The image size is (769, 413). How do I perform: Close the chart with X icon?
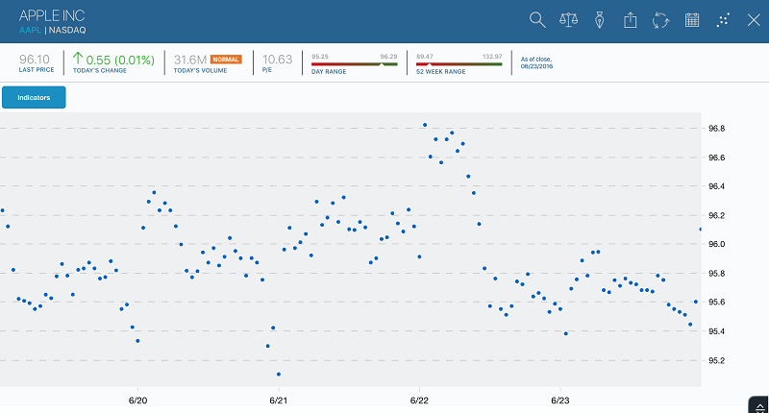[754, 20]
